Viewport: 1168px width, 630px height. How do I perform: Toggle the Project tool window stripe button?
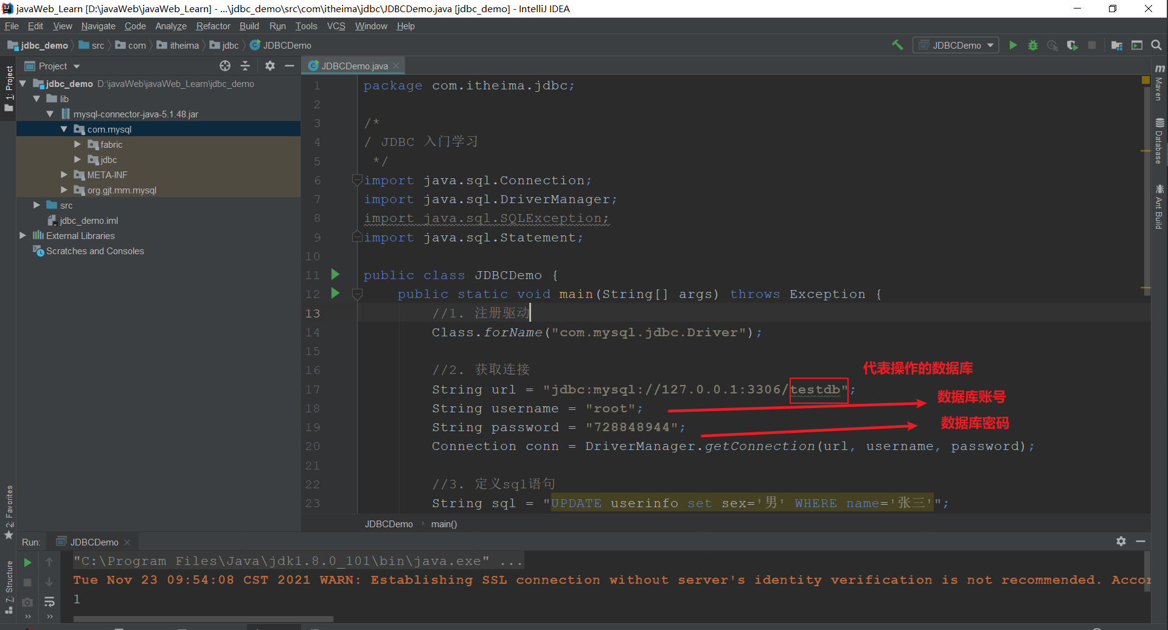[9, 88]
